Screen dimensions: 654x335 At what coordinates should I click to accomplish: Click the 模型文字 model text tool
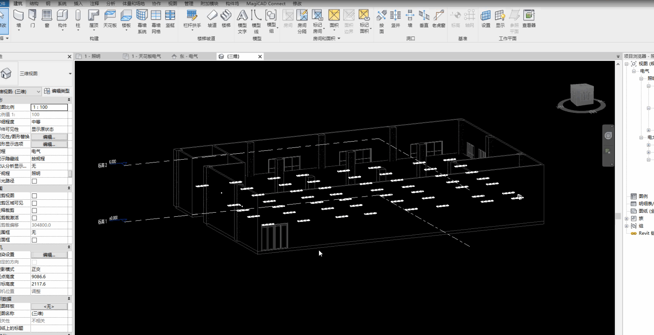click(x=242, y=21)
